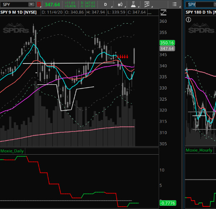216x209 pixels.
Task: Click the 340 price axis label
Action: tap(163, 66)
